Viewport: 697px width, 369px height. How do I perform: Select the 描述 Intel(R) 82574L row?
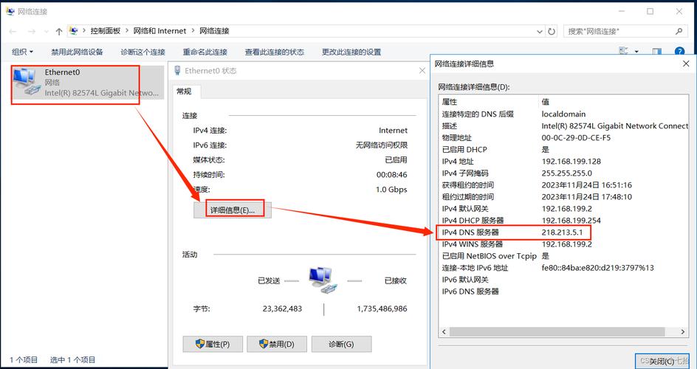[x=563, y=125]
